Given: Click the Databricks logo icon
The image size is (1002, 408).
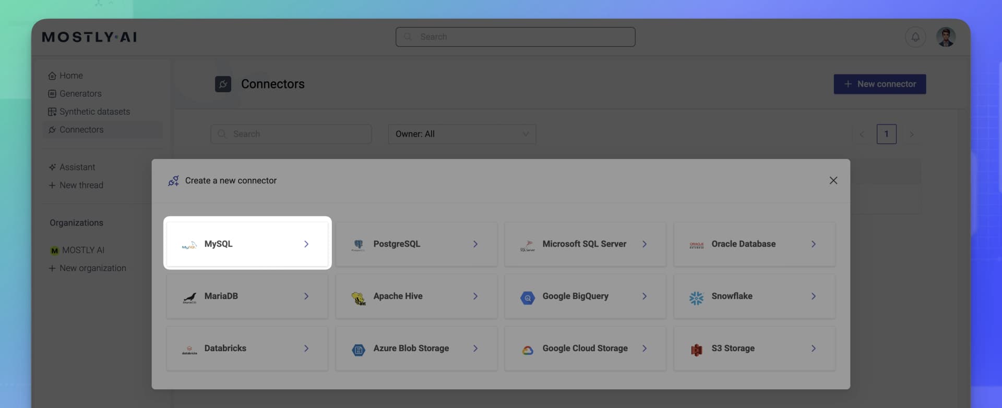Looking at the screenshot, I should [189, 350].
